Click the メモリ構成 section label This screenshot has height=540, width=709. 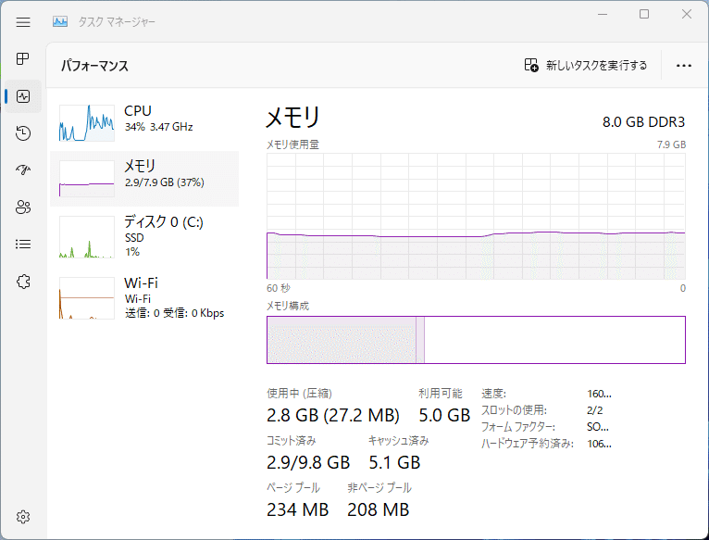tap(288, 306)
